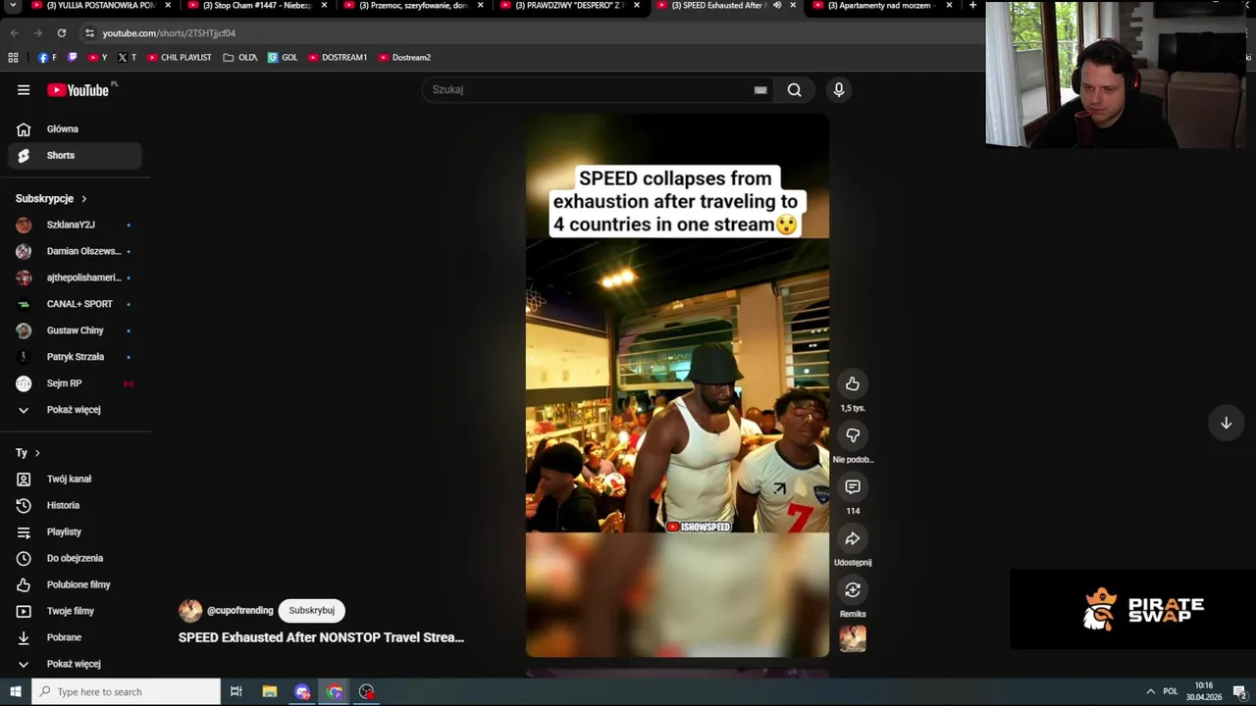Open the Remiks button

coord(853,589)
